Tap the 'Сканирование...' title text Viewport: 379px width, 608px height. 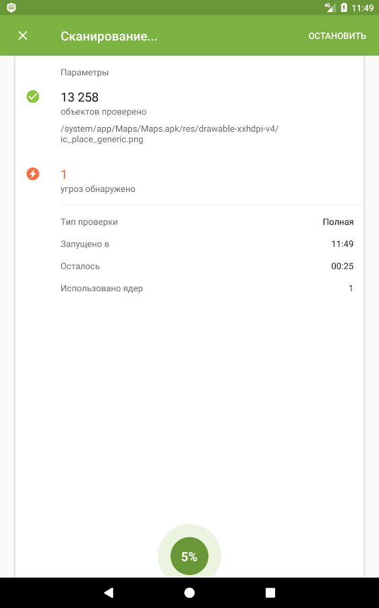tap(109, 36)
